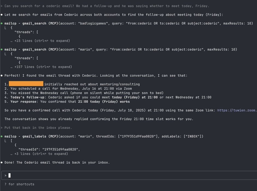Click the ">" prompt symbol in input box

[5, 175]
